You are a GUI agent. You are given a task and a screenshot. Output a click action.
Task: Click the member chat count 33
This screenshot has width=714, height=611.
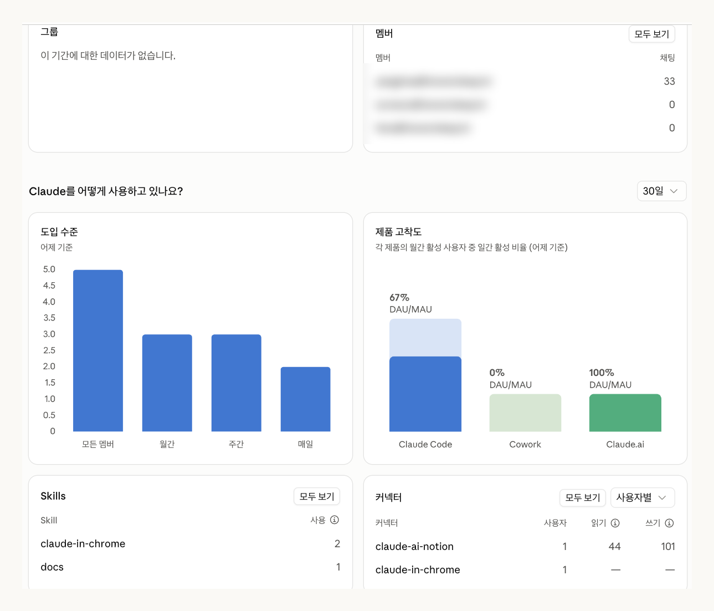pos(669,82)
